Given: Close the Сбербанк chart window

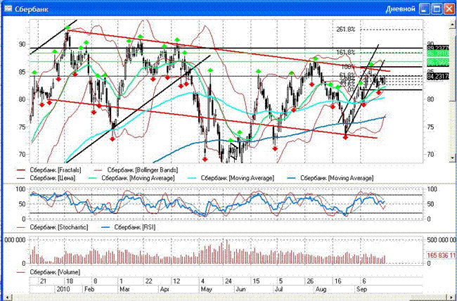Looking at the screenshot, I should (x=449, y=9).
